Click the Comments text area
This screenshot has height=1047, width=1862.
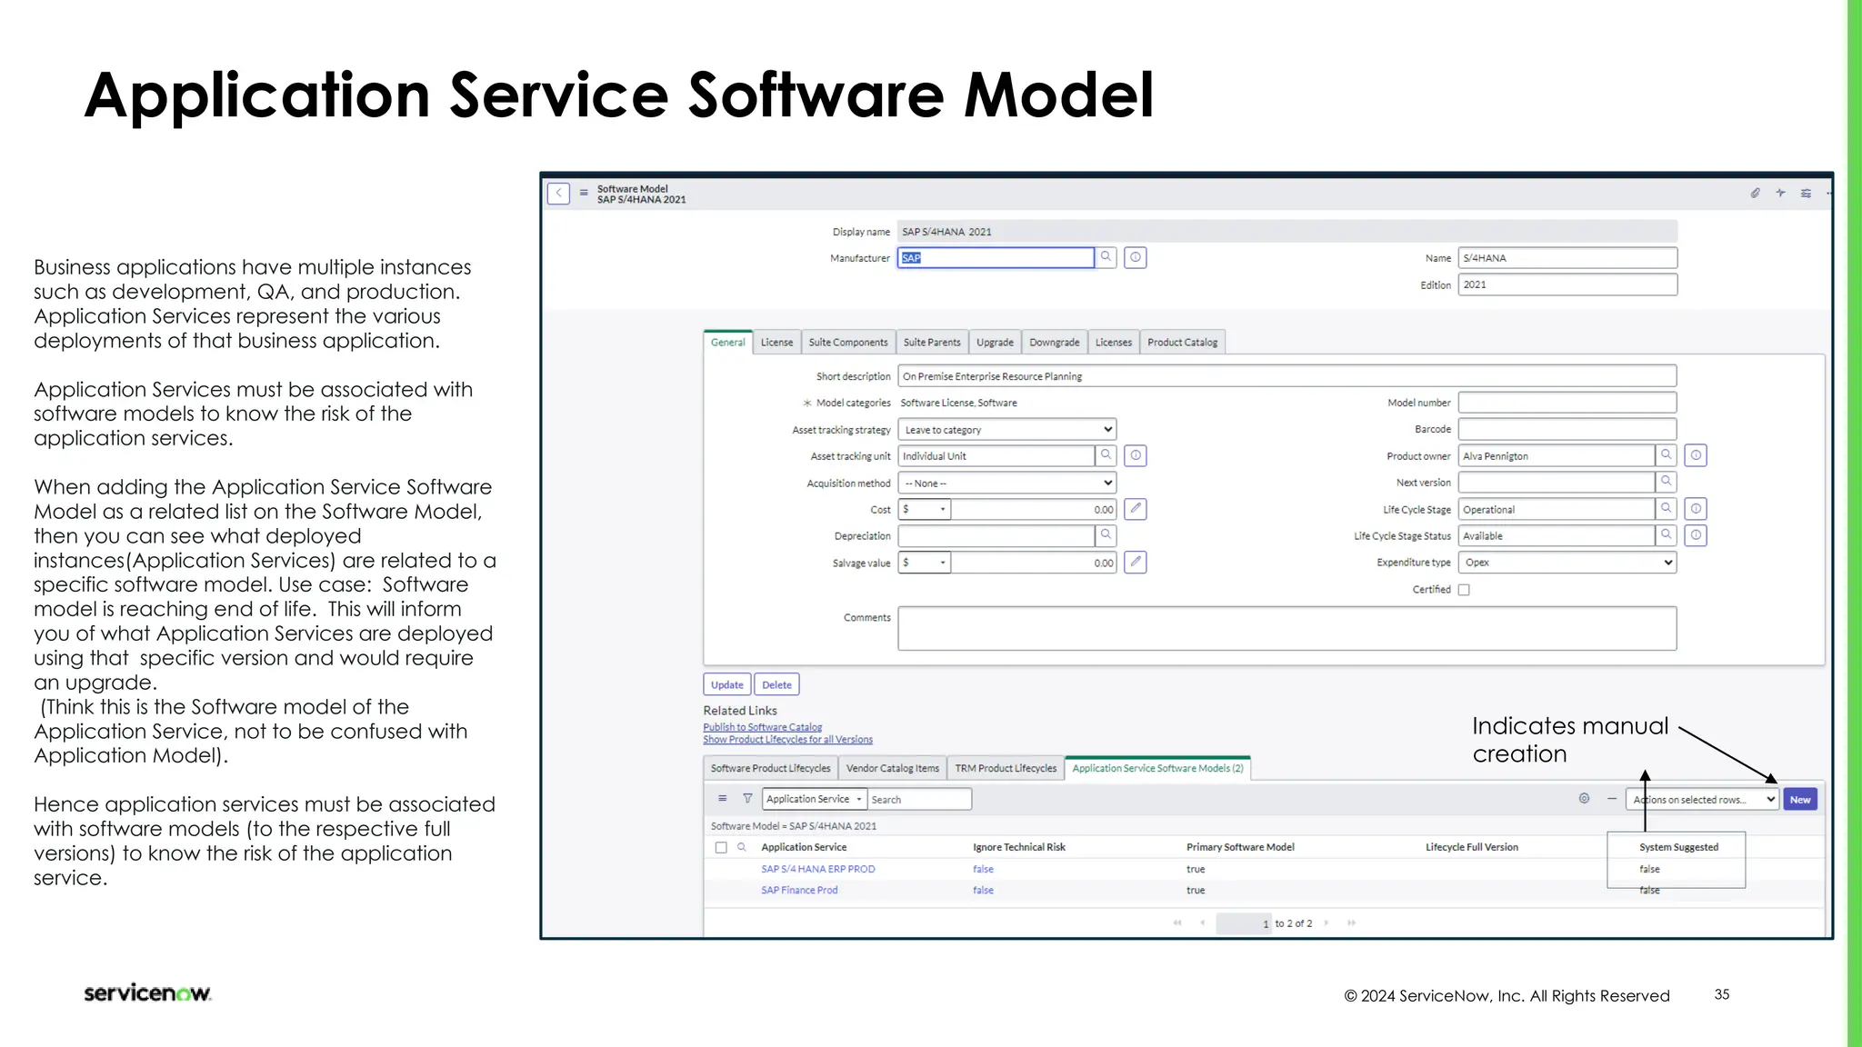pyautogui.click(x=1286, y=628)
